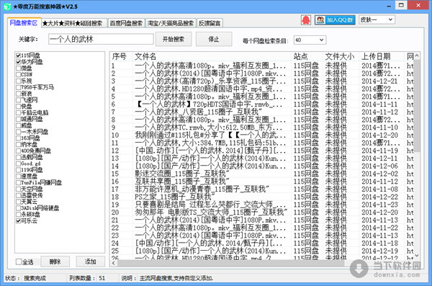
Task: Tick the Good.gd checkbox
Action: tap(18, 164)
